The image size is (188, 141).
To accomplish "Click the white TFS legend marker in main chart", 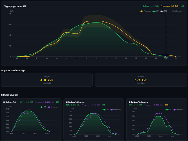I will (x=162, y=11).
